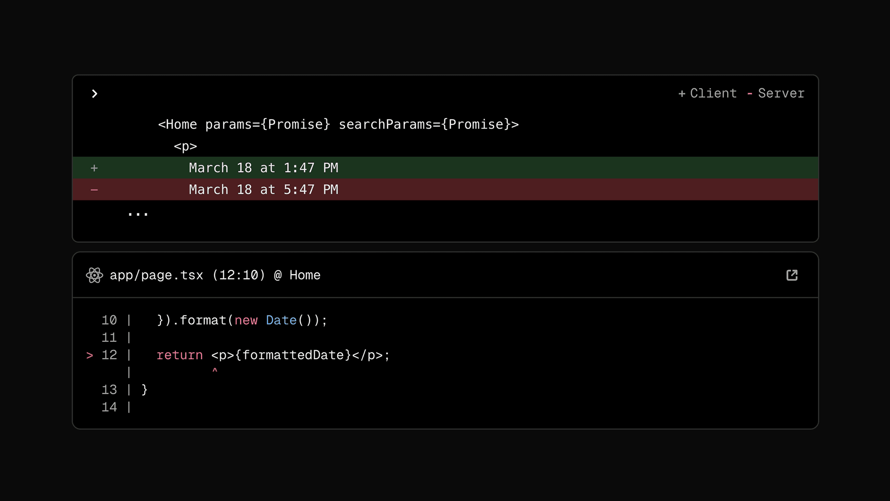Viewport: 890px width, 501px height.
Task: Click line number 10 in the code frame
Action: (109, 320)
